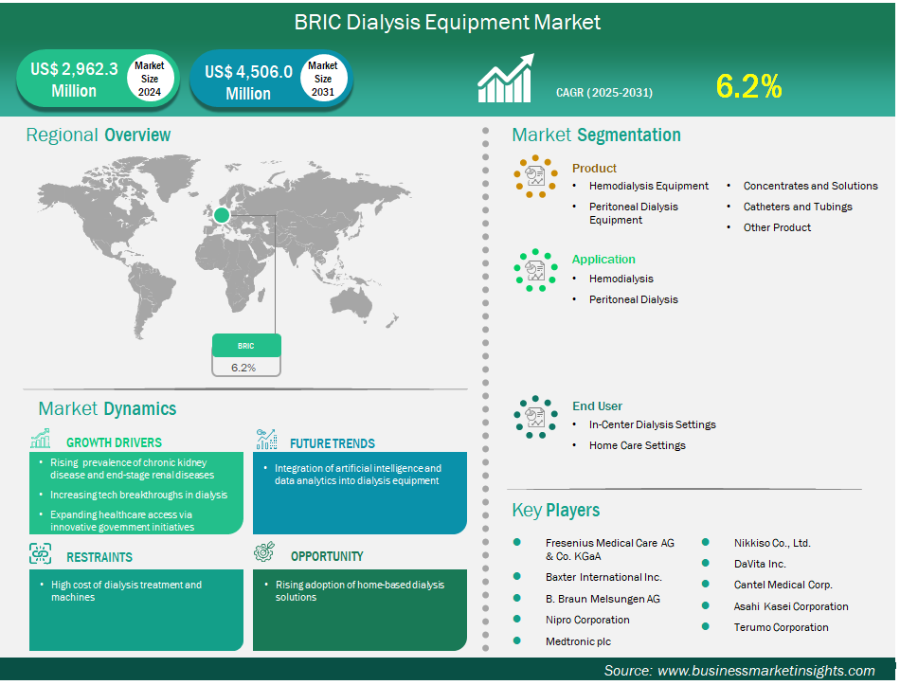Select the Fresenius Medical Care bullet
This screenshot has width=900, height=685.
517,543
